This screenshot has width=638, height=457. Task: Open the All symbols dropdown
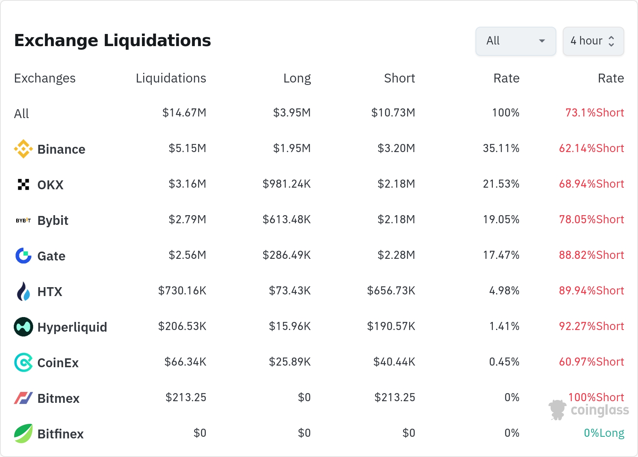point(515,41)
